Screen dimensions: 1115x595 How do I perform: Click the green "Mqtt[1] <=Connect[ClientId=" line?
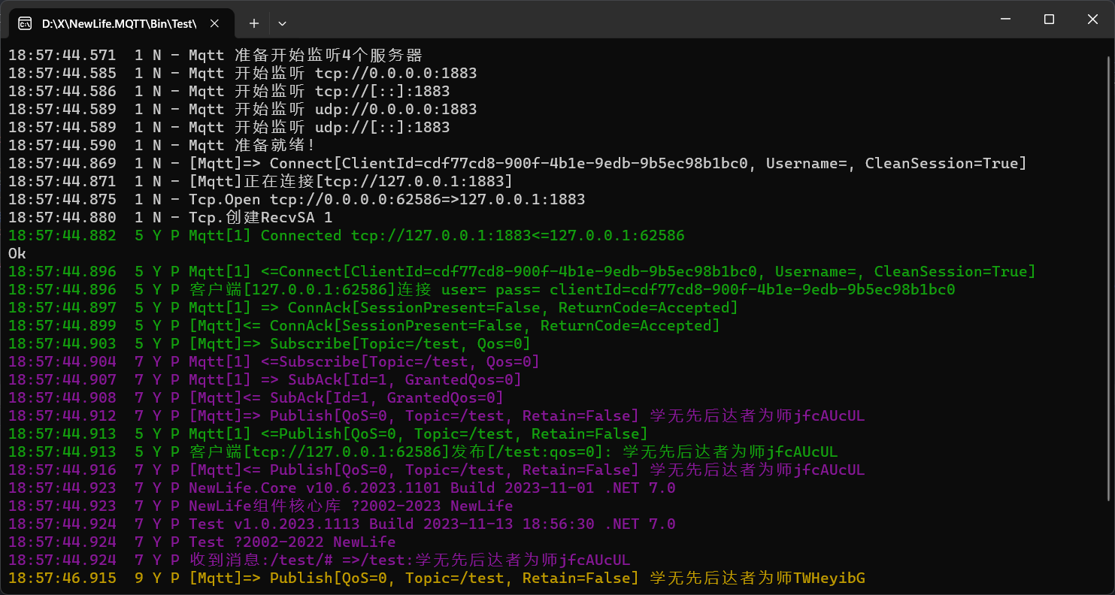tap(522, 271)
